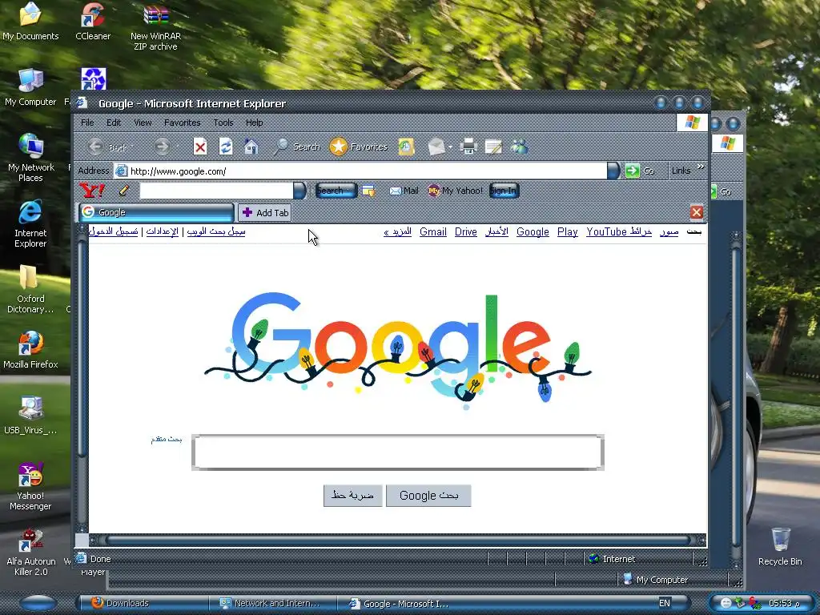
Task: Click the Go button beside address bar
Action: coord(640,171)
